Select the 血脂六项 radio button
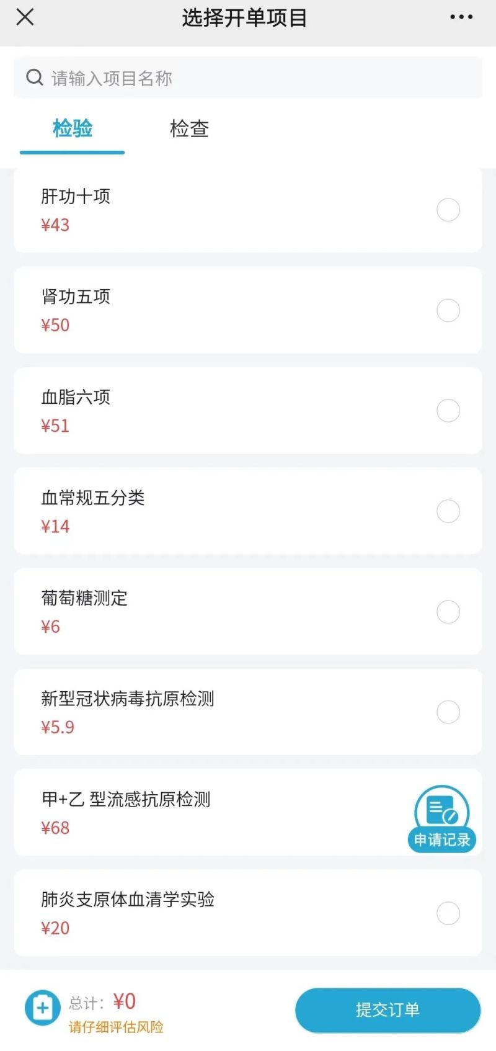Image resolution: width=496 pixels, height=1051 pixels. coord(448,411)
